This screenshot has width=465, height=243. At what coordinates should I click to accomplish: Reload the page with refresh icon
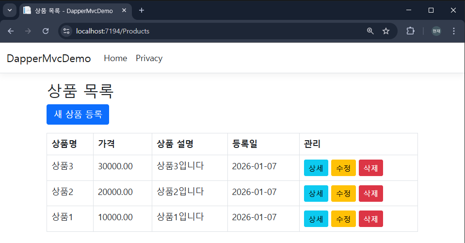click(46, 31)
